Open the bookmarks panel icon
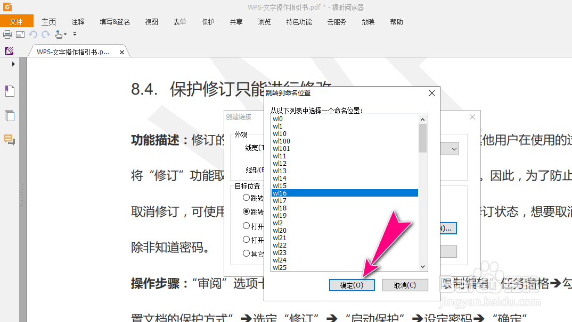This screenshot has width=572, height=322. (10, 91)
